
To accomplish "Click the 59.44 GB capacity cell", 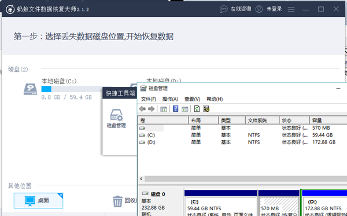I will click(x=323, y=135).
